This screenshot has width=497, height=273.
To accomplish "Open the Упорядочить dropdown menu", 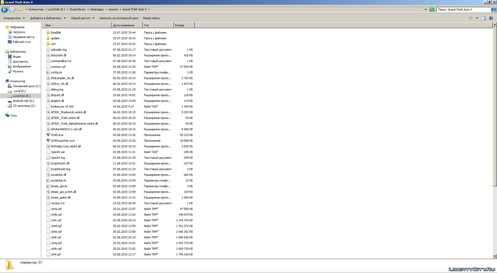I will (x=14, y=18).
